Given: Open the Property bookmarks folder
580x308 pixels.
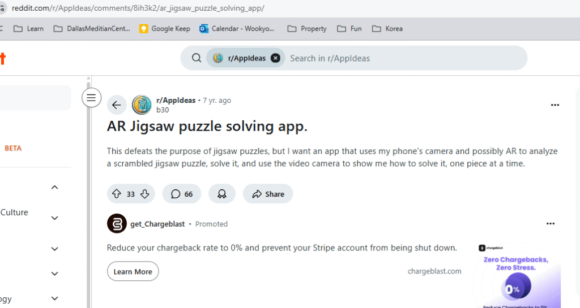Looking at the screenshot, I should click(308, 28).
